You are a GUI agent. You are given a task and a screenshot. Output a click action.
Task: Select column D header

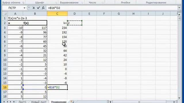point(75,14)
